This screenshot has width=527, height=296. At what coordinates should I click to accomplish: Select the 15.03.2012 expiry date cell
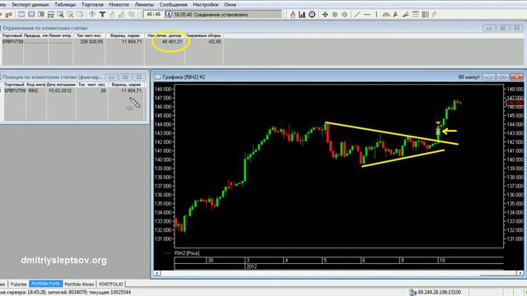coord(62,90)
